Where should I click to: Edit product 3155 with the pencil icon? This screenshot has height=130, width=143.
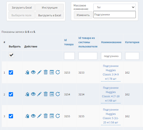[x=39, y=116]
